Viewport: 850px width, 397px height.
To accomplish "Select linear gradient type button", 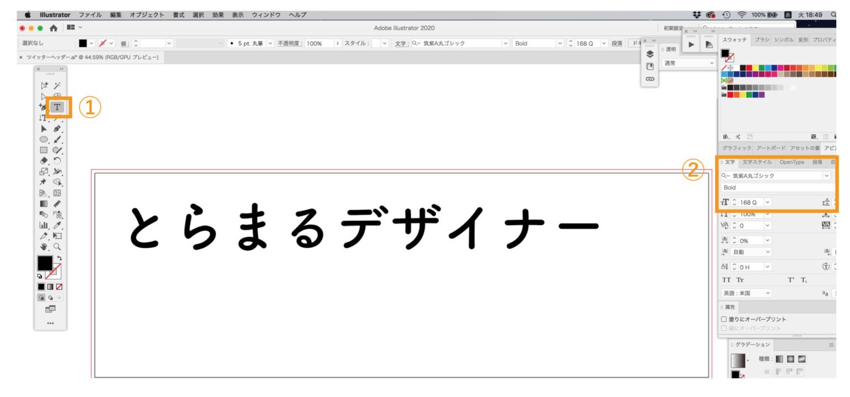I will pos(779,359).
